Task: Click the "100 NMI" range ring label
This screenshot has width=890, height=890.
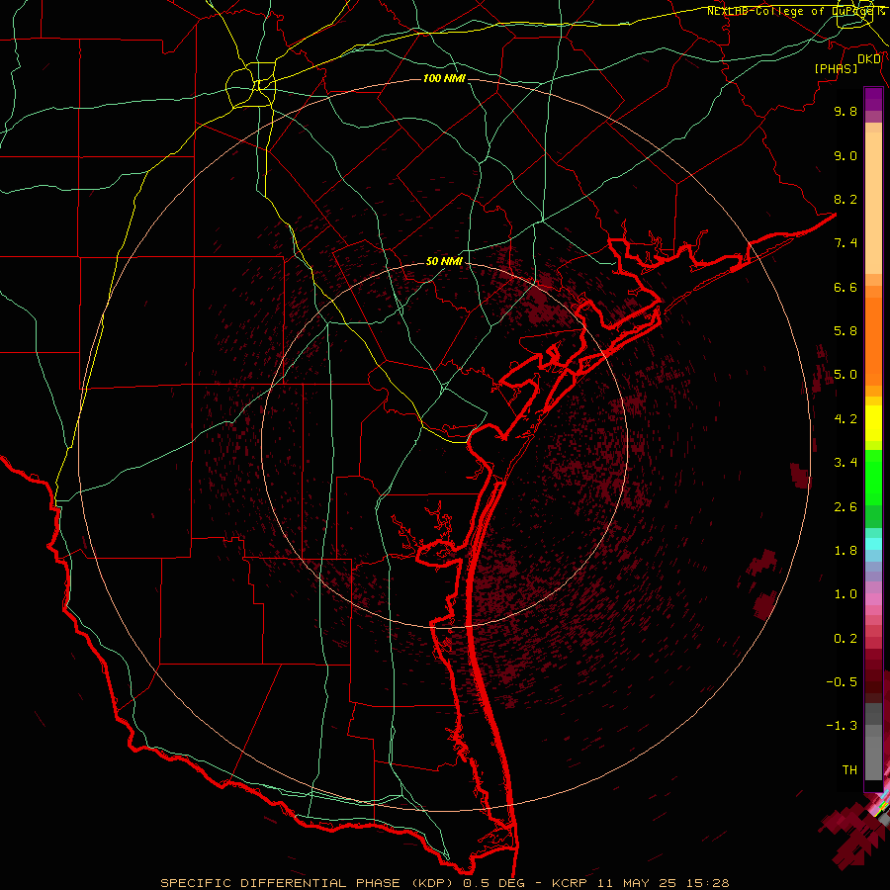Action: 444,78
